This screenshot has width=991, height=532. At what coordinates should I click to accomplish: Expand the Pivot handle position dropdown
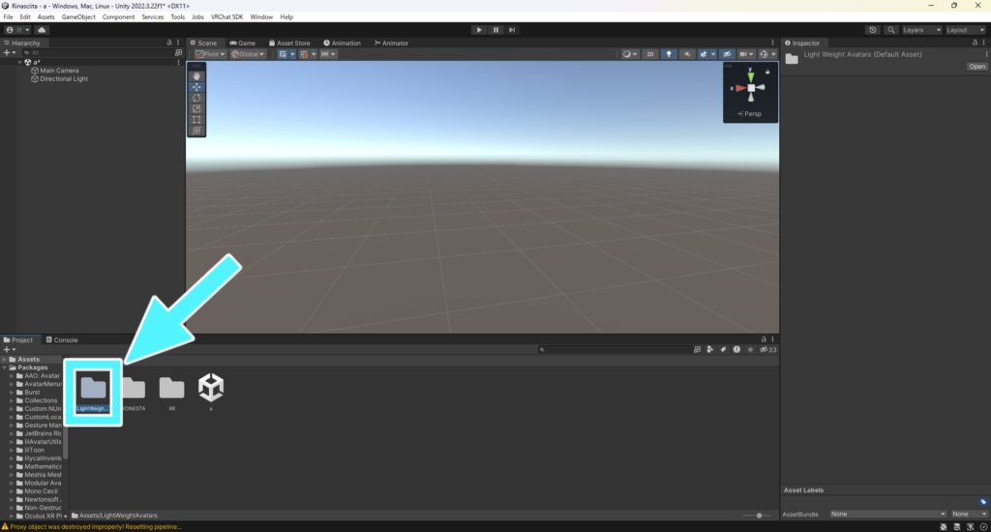(209, 54)
